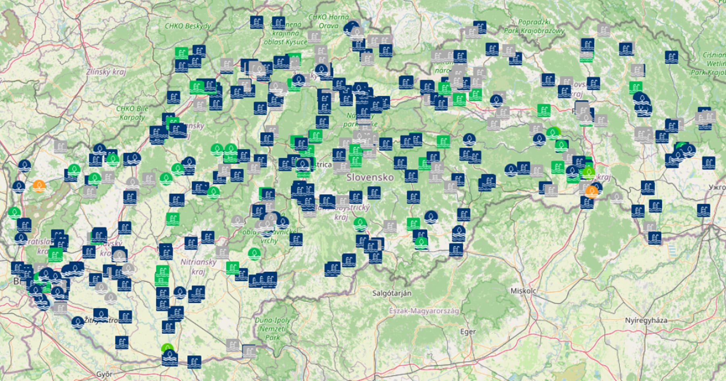Click the blue round marker immediately left of the western orange marker
Viewport: 726px width, 381px height.
19,187
